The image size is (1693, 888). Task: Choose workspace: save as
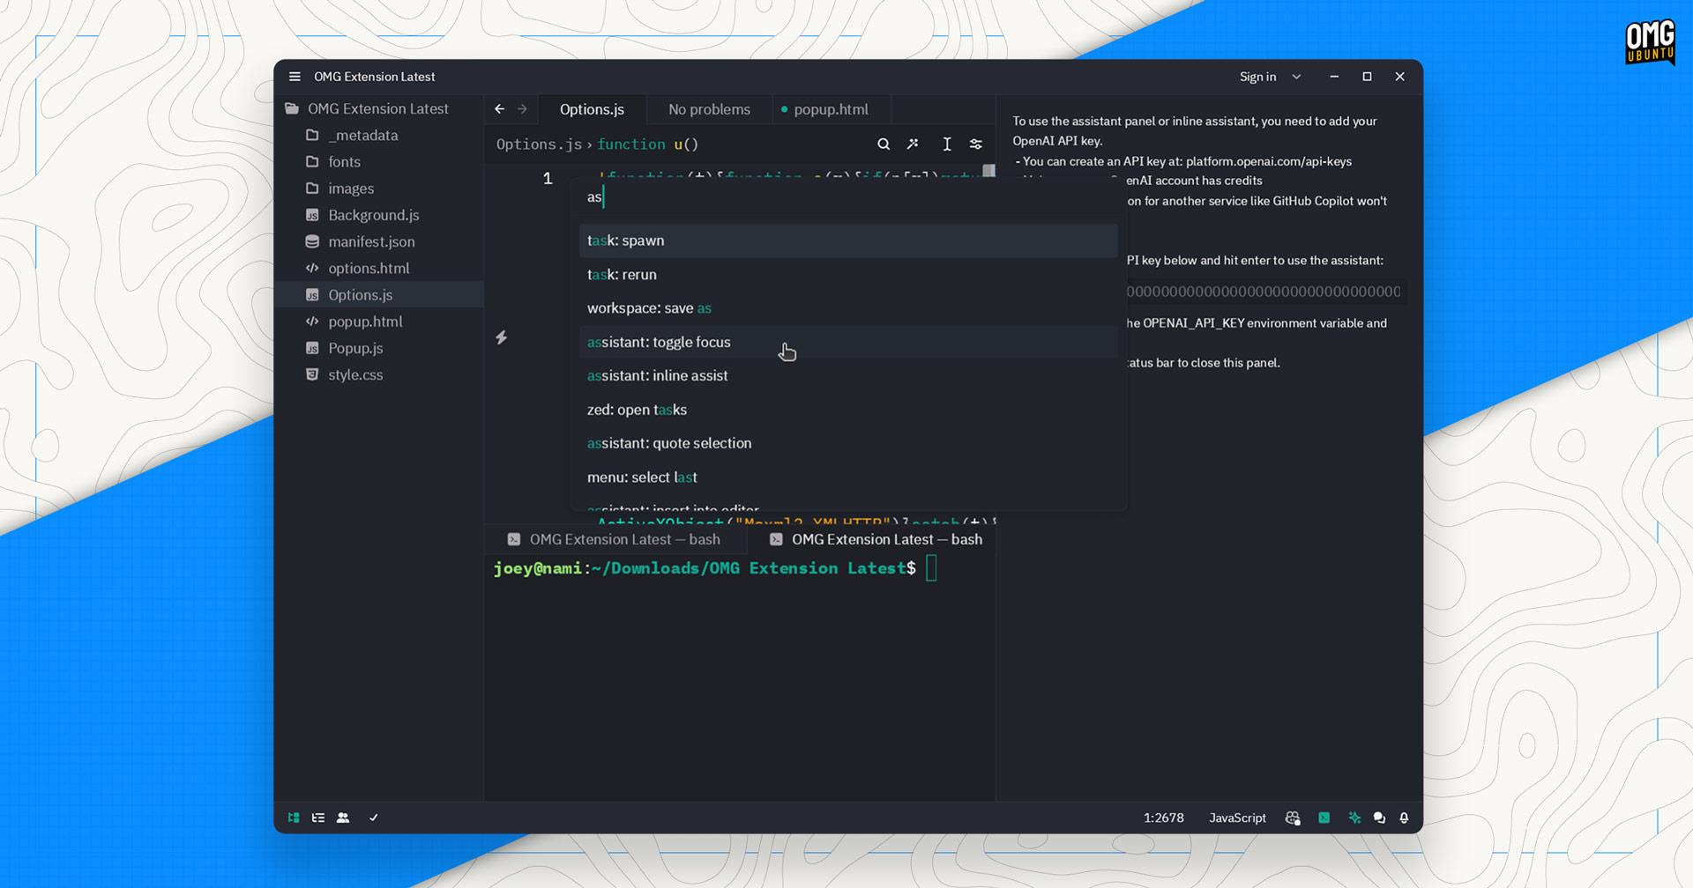[848, 308]
